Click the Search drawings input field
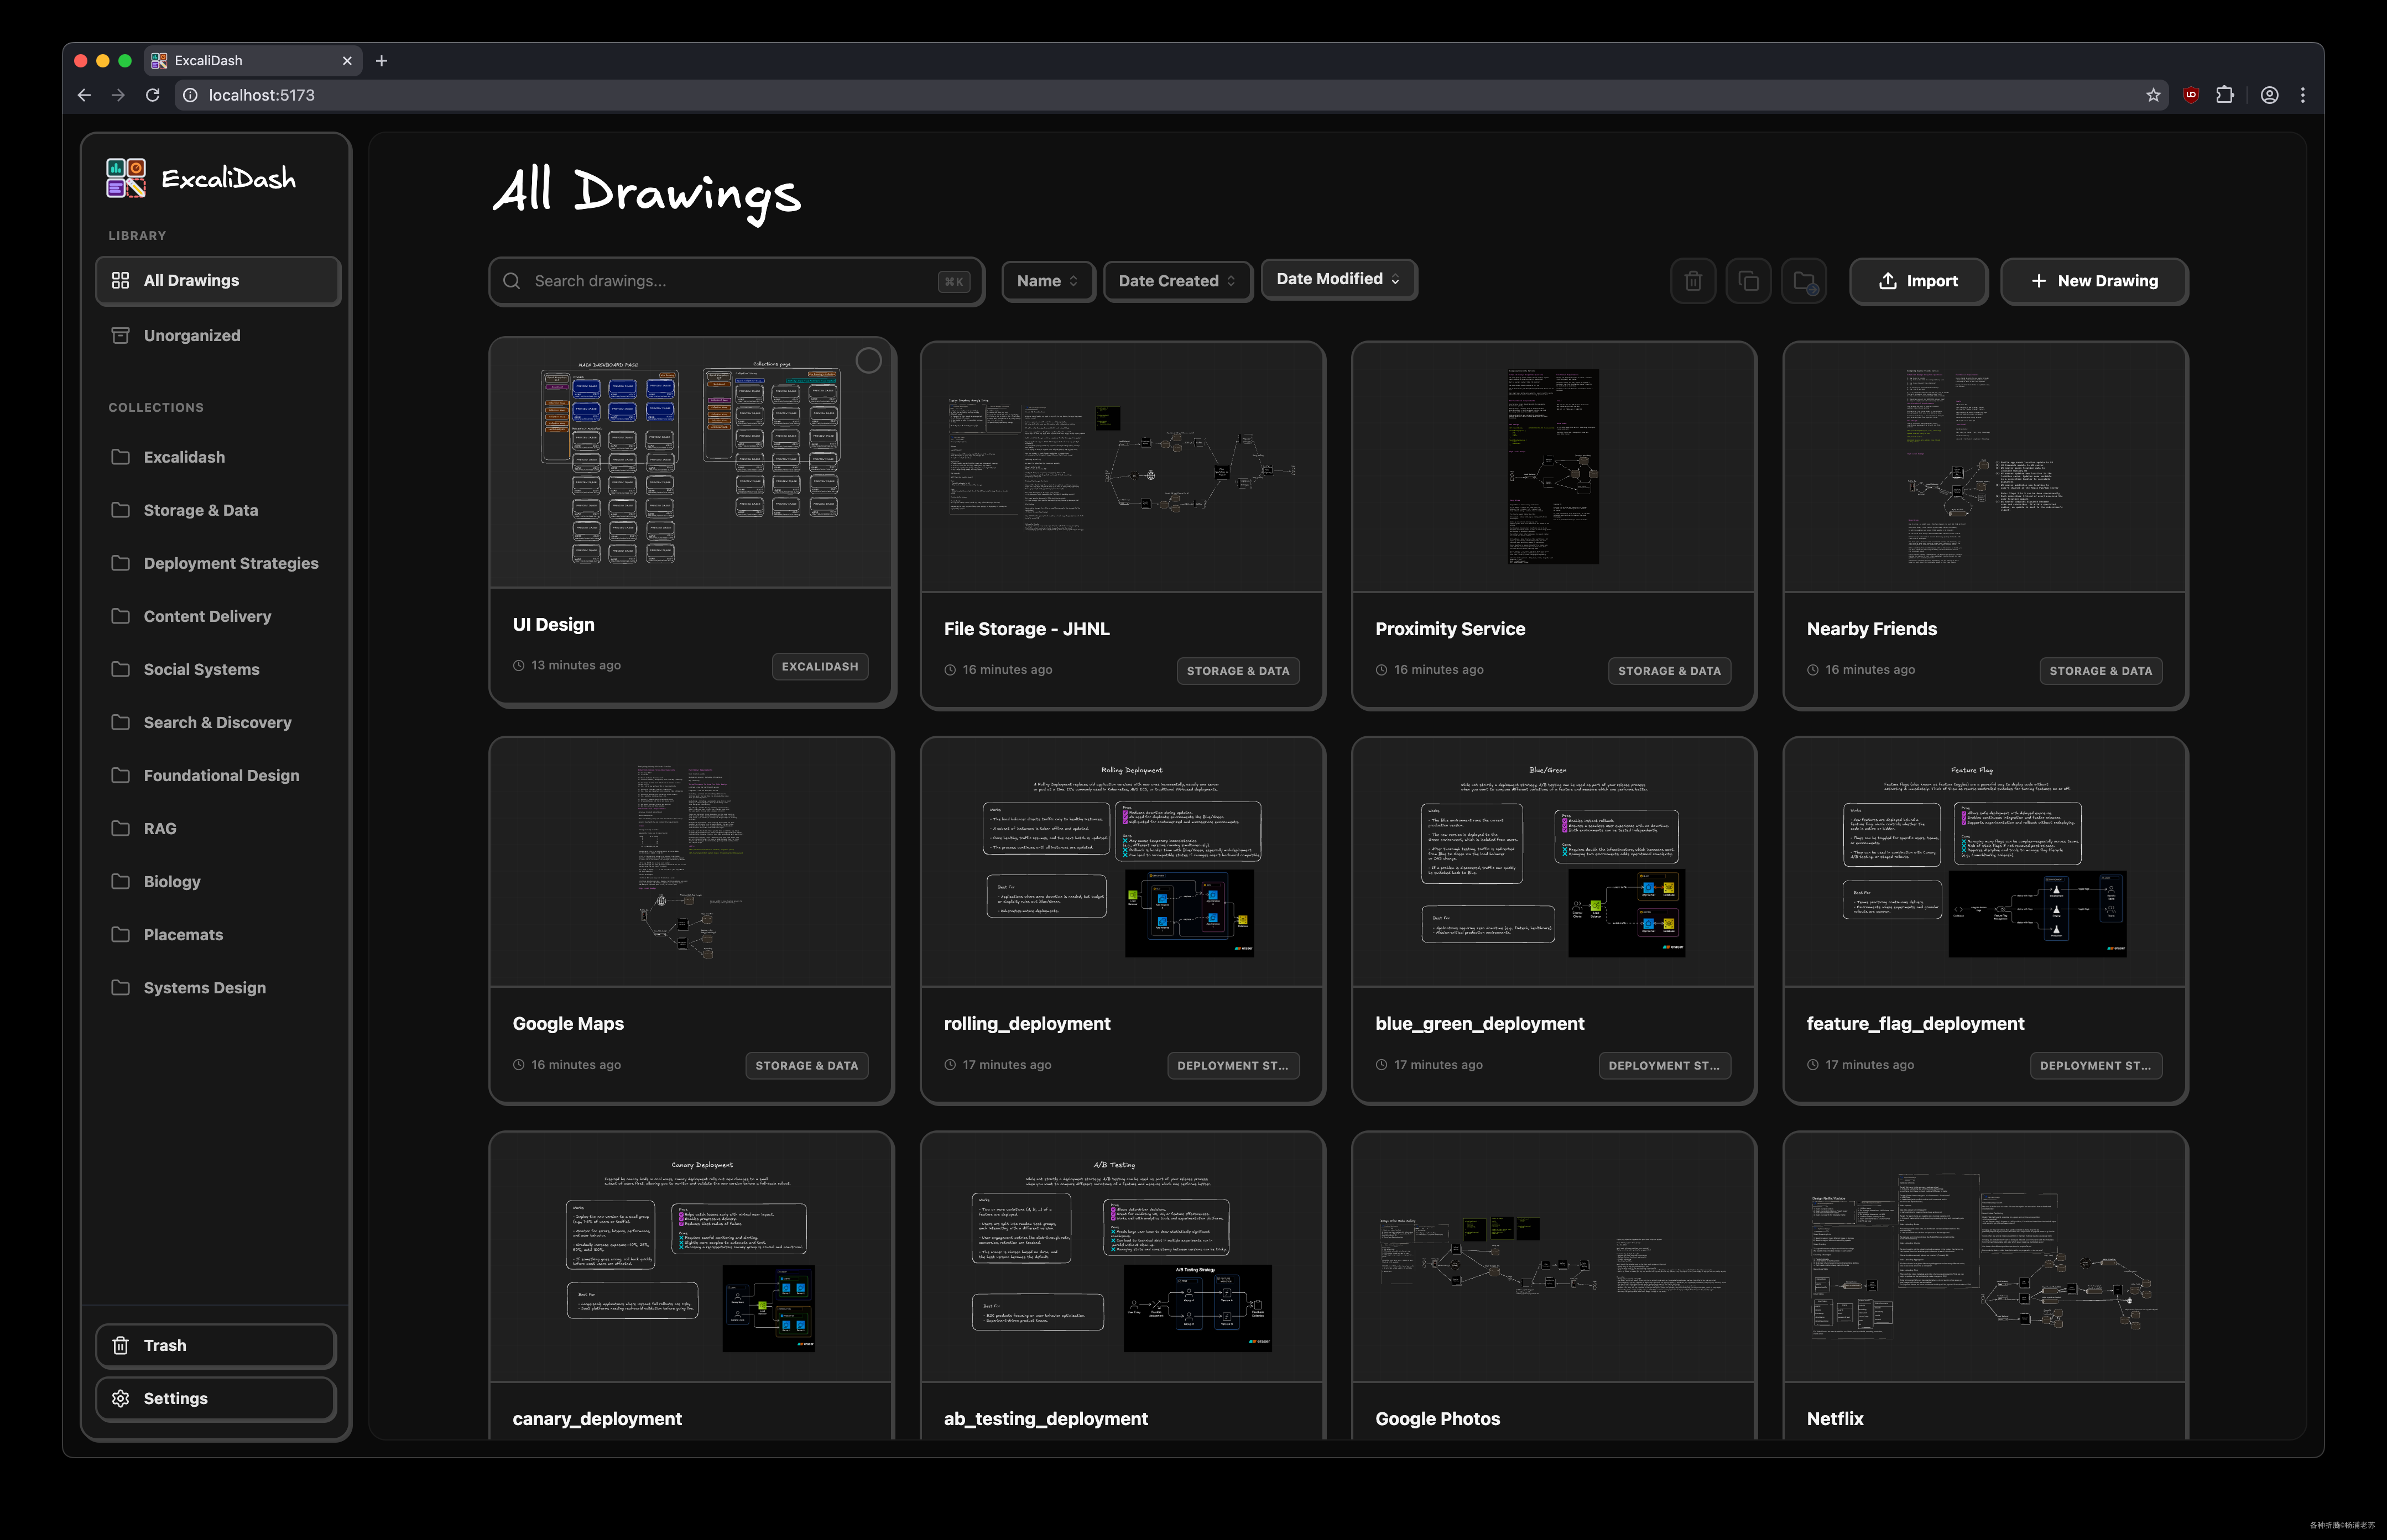2387x1540 pixels. [x=730, y=281]
